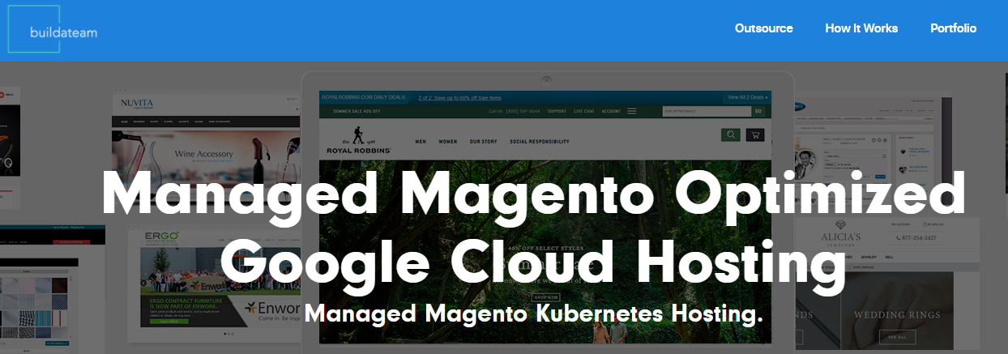Click the Wine Accessory banner thumbnail
This screenshot has height=354, width=1008.
pyautogui.click(x=206, y=156)
